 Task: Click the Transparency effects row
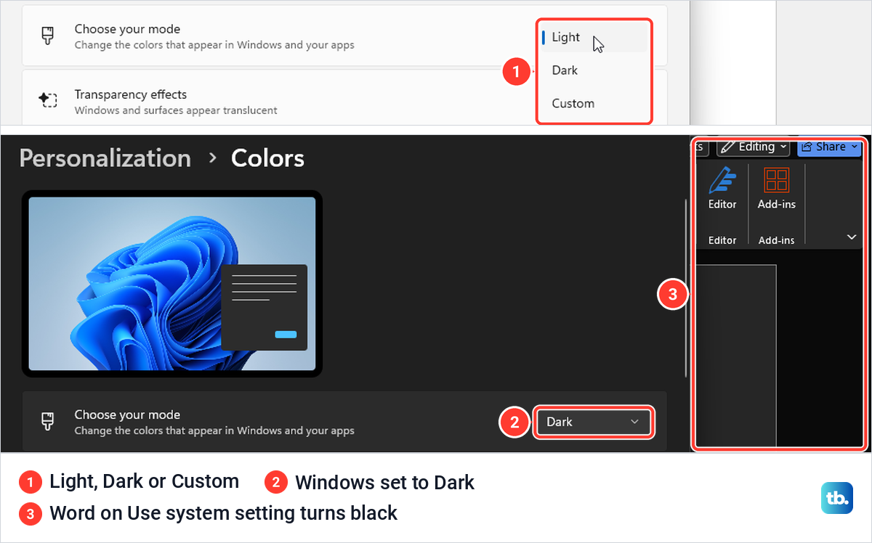(344, 98)
